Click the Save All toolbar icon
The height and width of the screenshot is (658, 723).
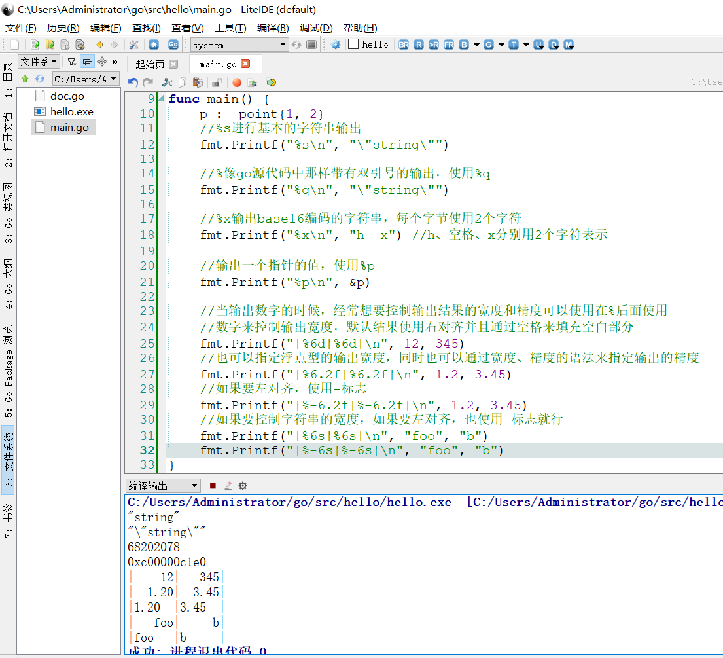click(80, 45)
